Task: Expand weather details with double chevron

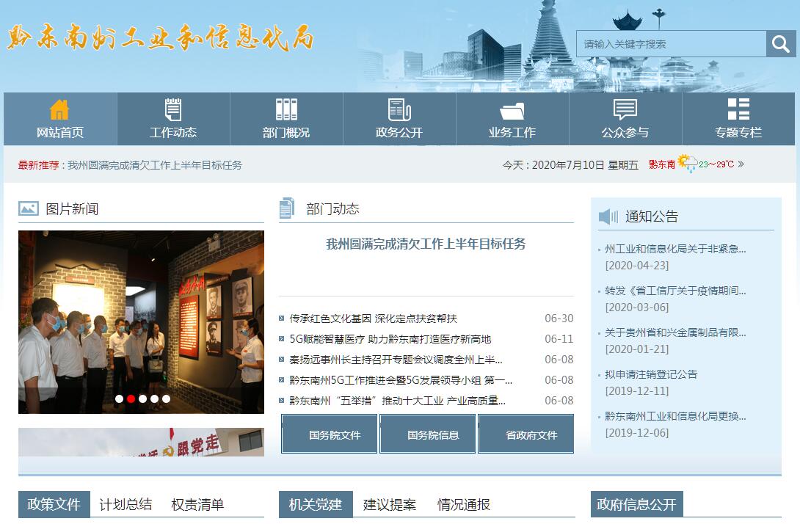Action: tap(741, 164)
